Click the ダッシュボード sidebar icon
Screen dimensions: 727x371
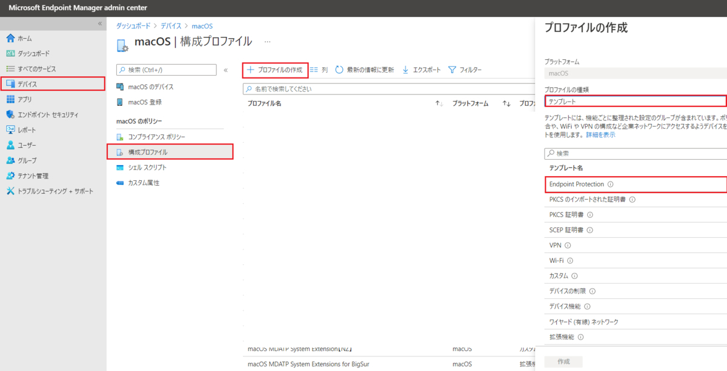pyautogui.click(x=10, y=53)
